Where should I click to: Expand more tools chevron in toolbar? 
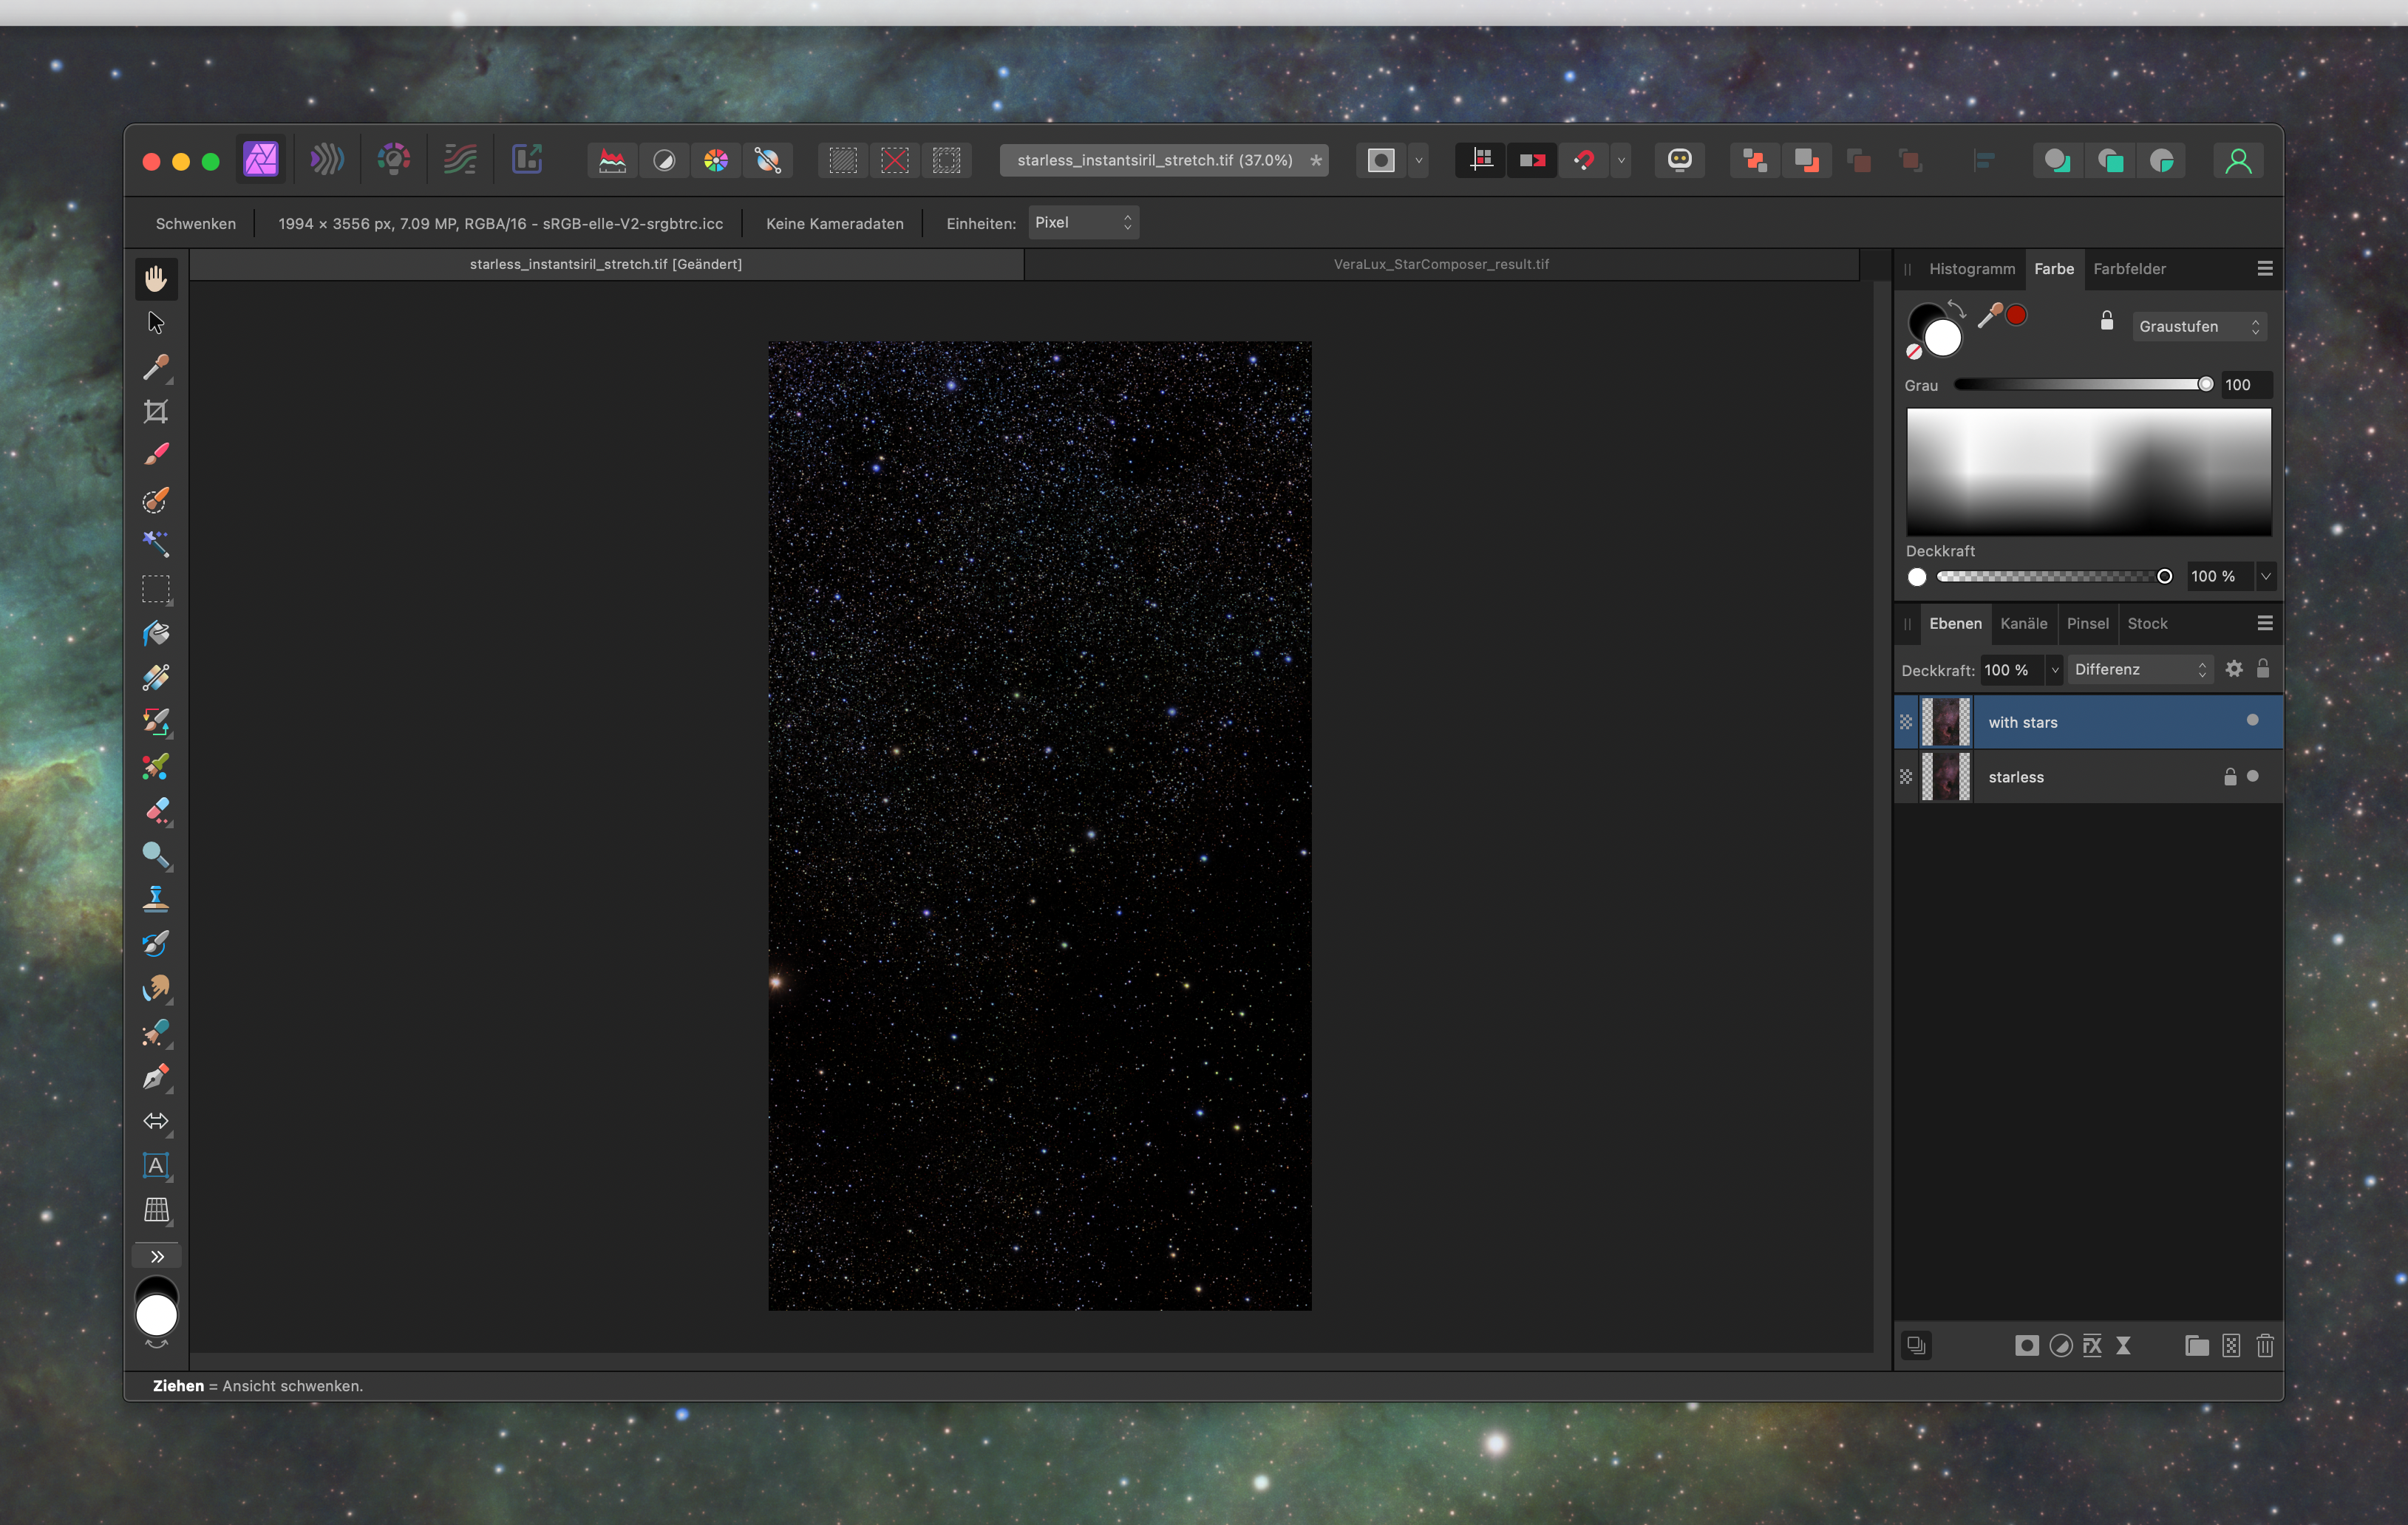(156, 1256)
